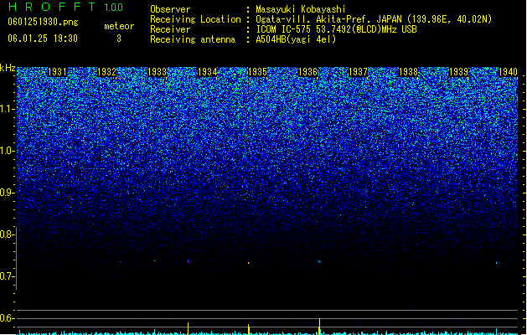Click the 0.8 kHz axis label
Viewport: 527px width, 335px height.
(x=8, y=234)
